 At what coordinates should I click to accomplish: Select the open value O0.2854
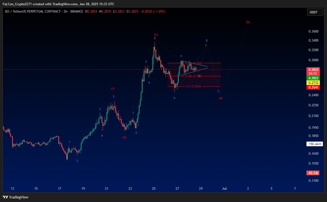tap(91, 11)
